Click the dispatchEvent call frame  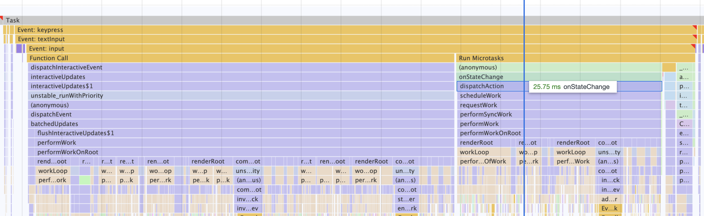pos(241,114)
